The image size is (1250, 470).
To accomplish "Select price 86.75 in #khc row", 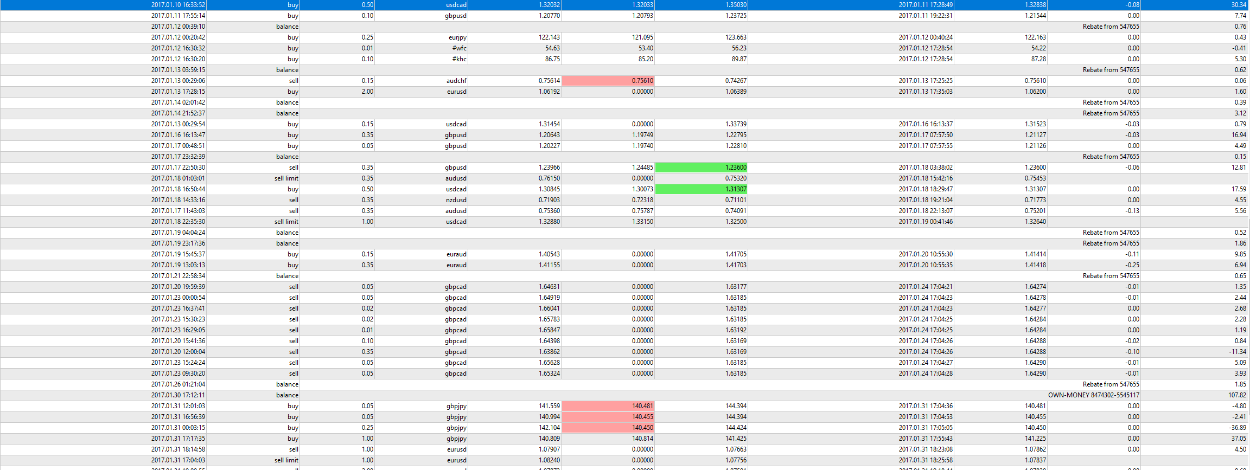I will [x=552, y=59].
